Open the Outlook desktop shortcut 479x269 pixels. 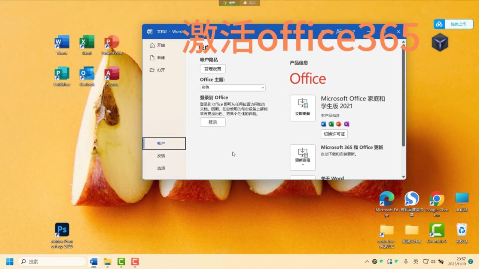pos(87,76)
